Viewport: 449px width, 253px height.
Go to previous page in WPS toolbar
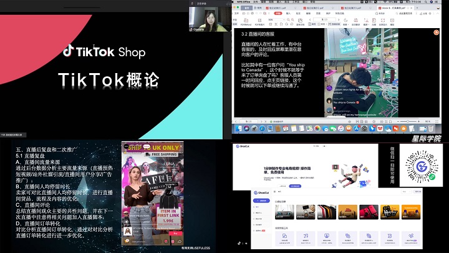310,19
